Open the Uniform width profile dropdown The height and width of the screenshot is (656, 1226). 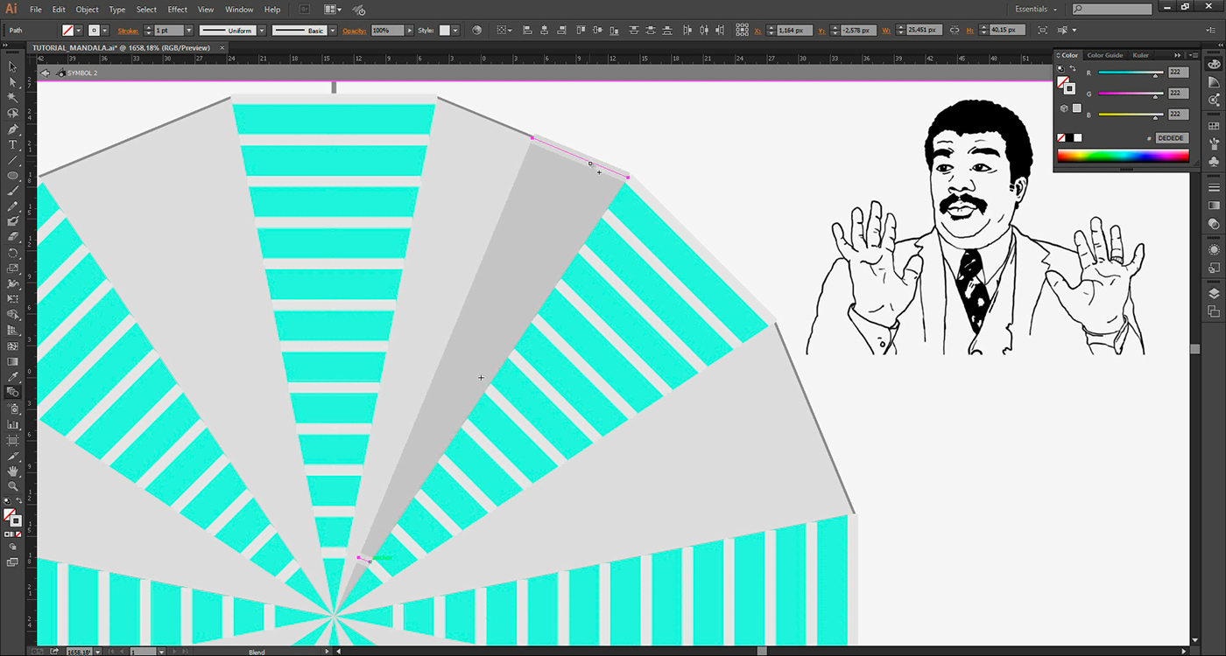pyautogui.click(x=260, y=31)
